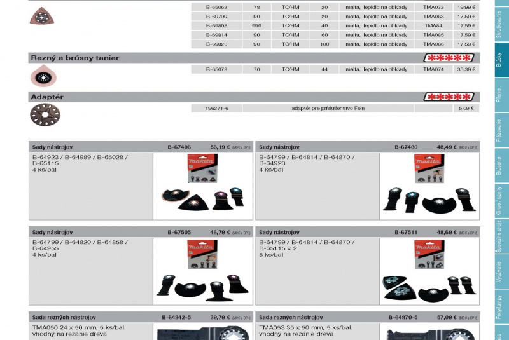Viewport: 509px width, 340px height.
Task: Open the Fény/lampy side tab
Action: [x=502, y=307]
